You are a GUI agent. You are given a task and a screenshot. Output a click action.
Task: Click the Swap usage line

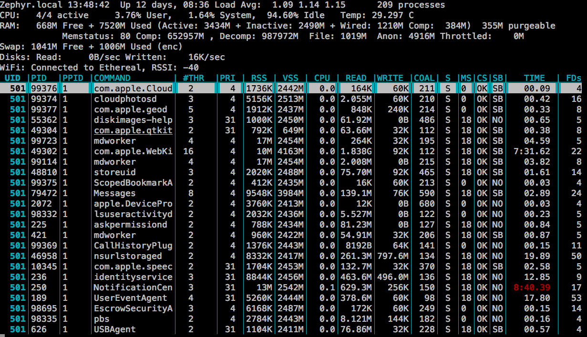[91, 47]
